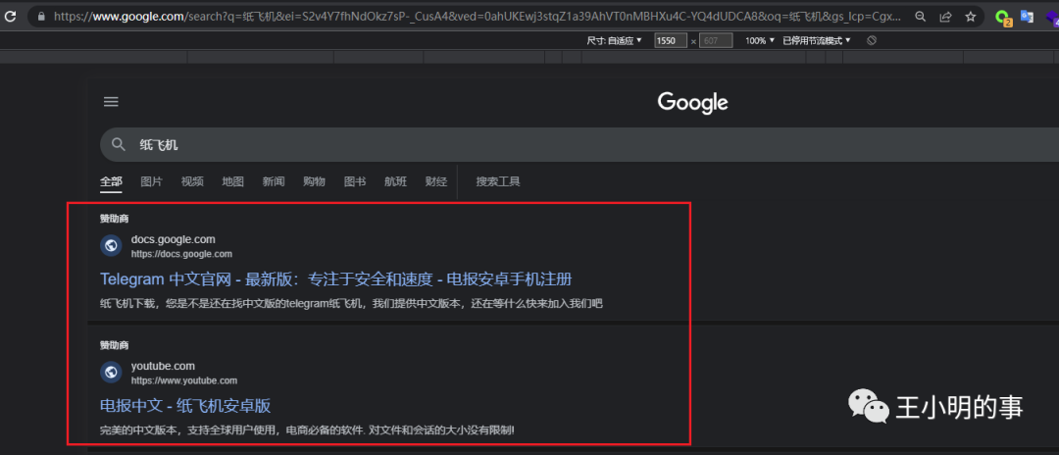This screenshot has width=1059, height=455.
Task: Click the description starting 纸飞机下载
Action: coord(351,304)
